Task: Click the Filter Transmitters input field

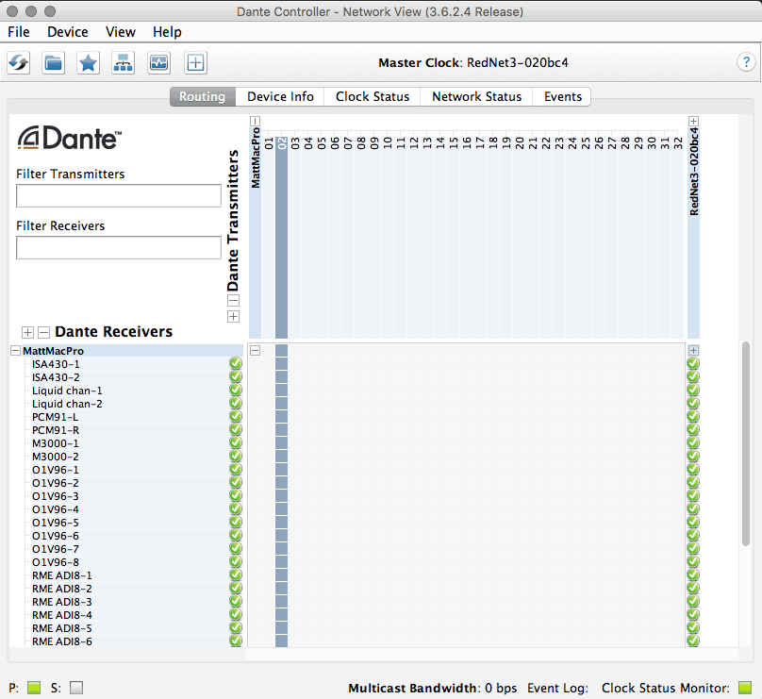Action: [x=119, y=196]
